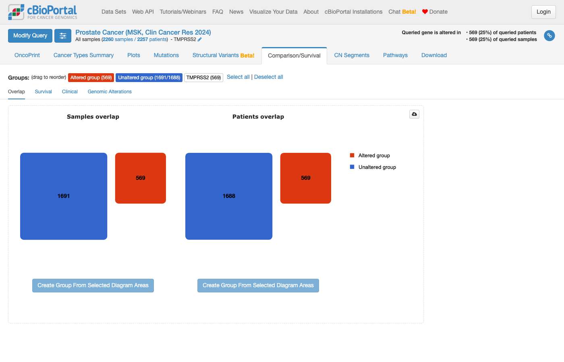564x362 pixels.
Task: Click the blue Unaltered group legend swatch
Action: pos(352,167)
